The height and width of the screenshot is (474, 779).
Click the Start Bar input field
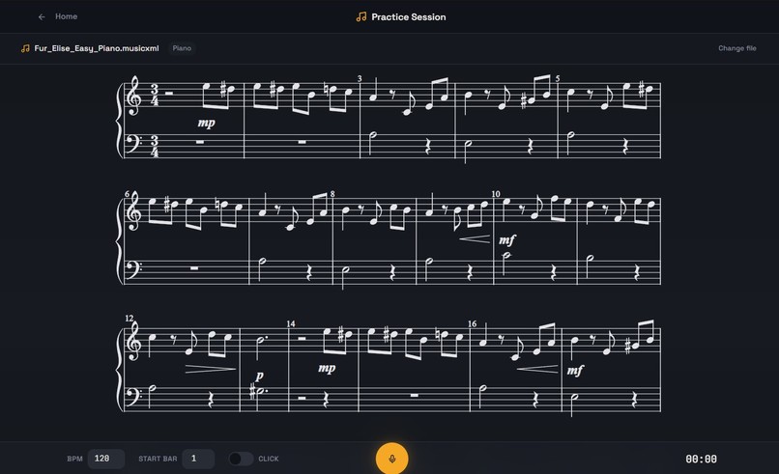(198, 459)
